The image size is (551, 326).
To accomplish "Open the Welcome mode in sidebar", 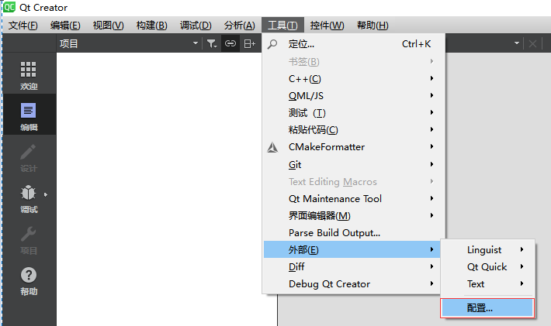I will pos(29,75).
